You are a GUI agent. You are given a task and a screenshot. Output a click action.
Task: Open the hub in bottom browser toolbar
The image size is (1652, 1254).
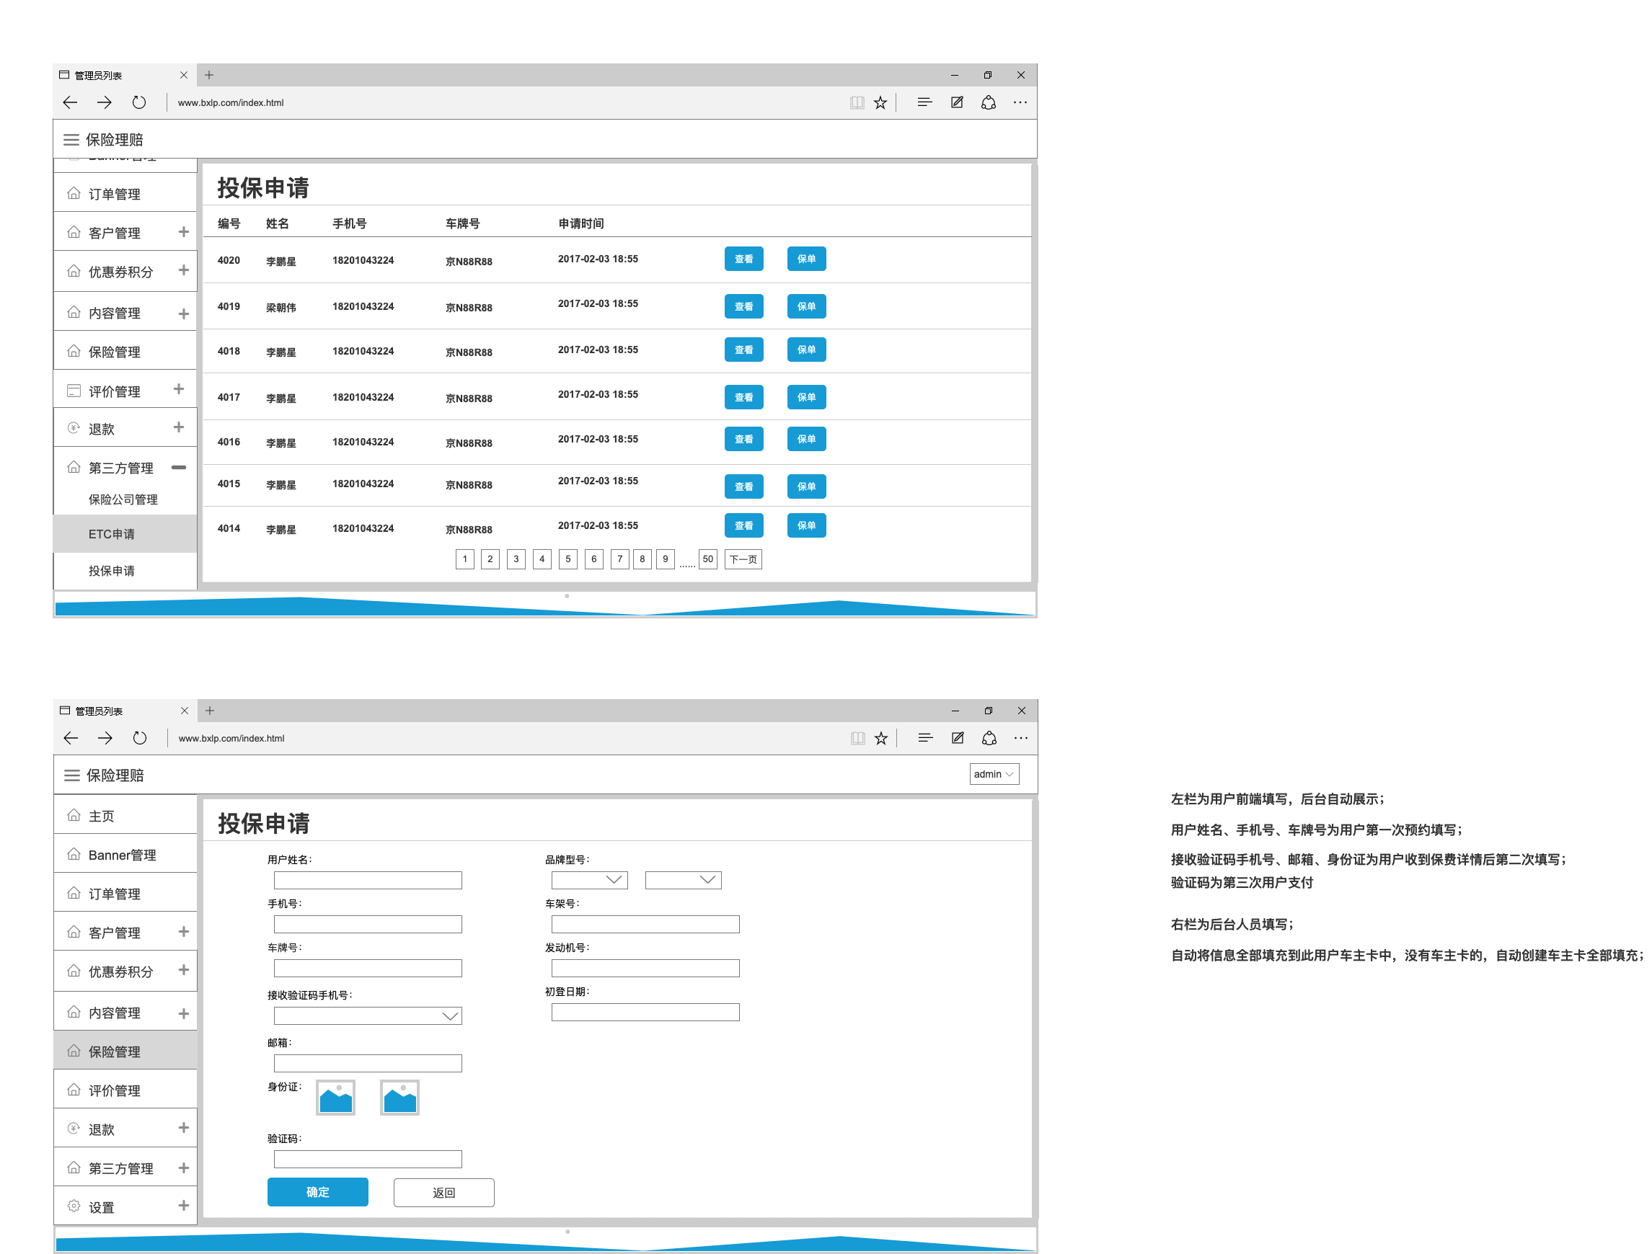click(925, 738)
